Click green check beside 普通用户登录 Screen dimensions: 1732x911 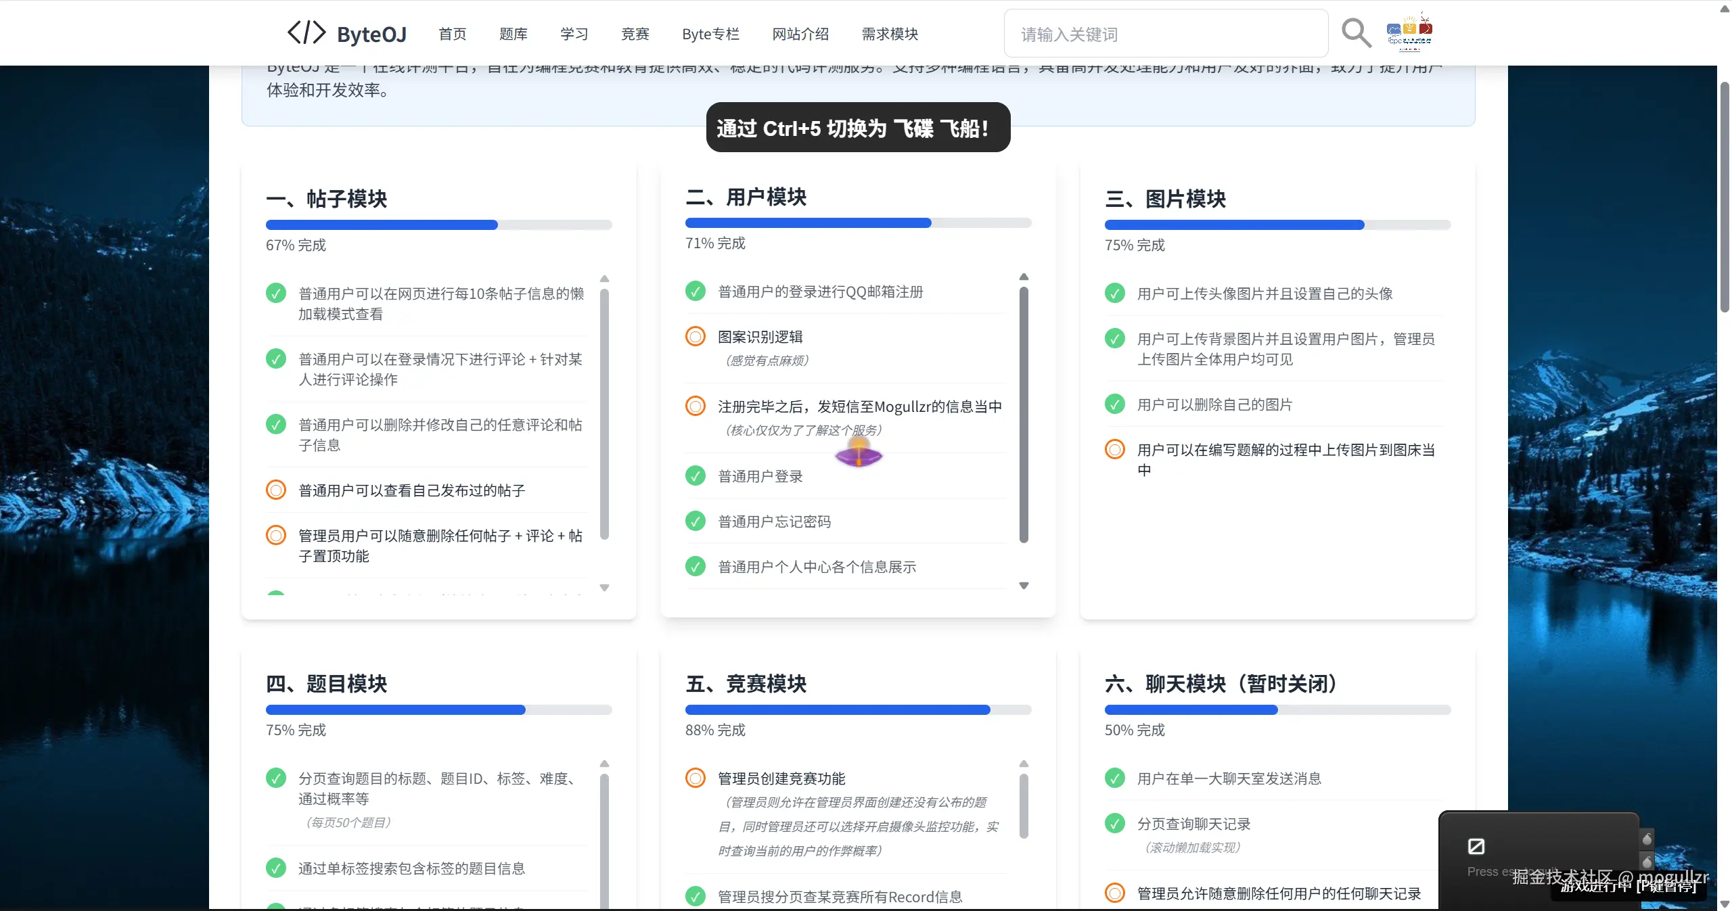[x=695, y=476]
